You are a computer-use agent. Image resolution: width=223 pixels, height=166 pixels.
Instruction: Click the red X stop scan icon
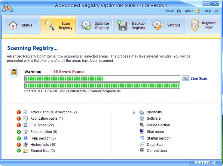(185, 78)
